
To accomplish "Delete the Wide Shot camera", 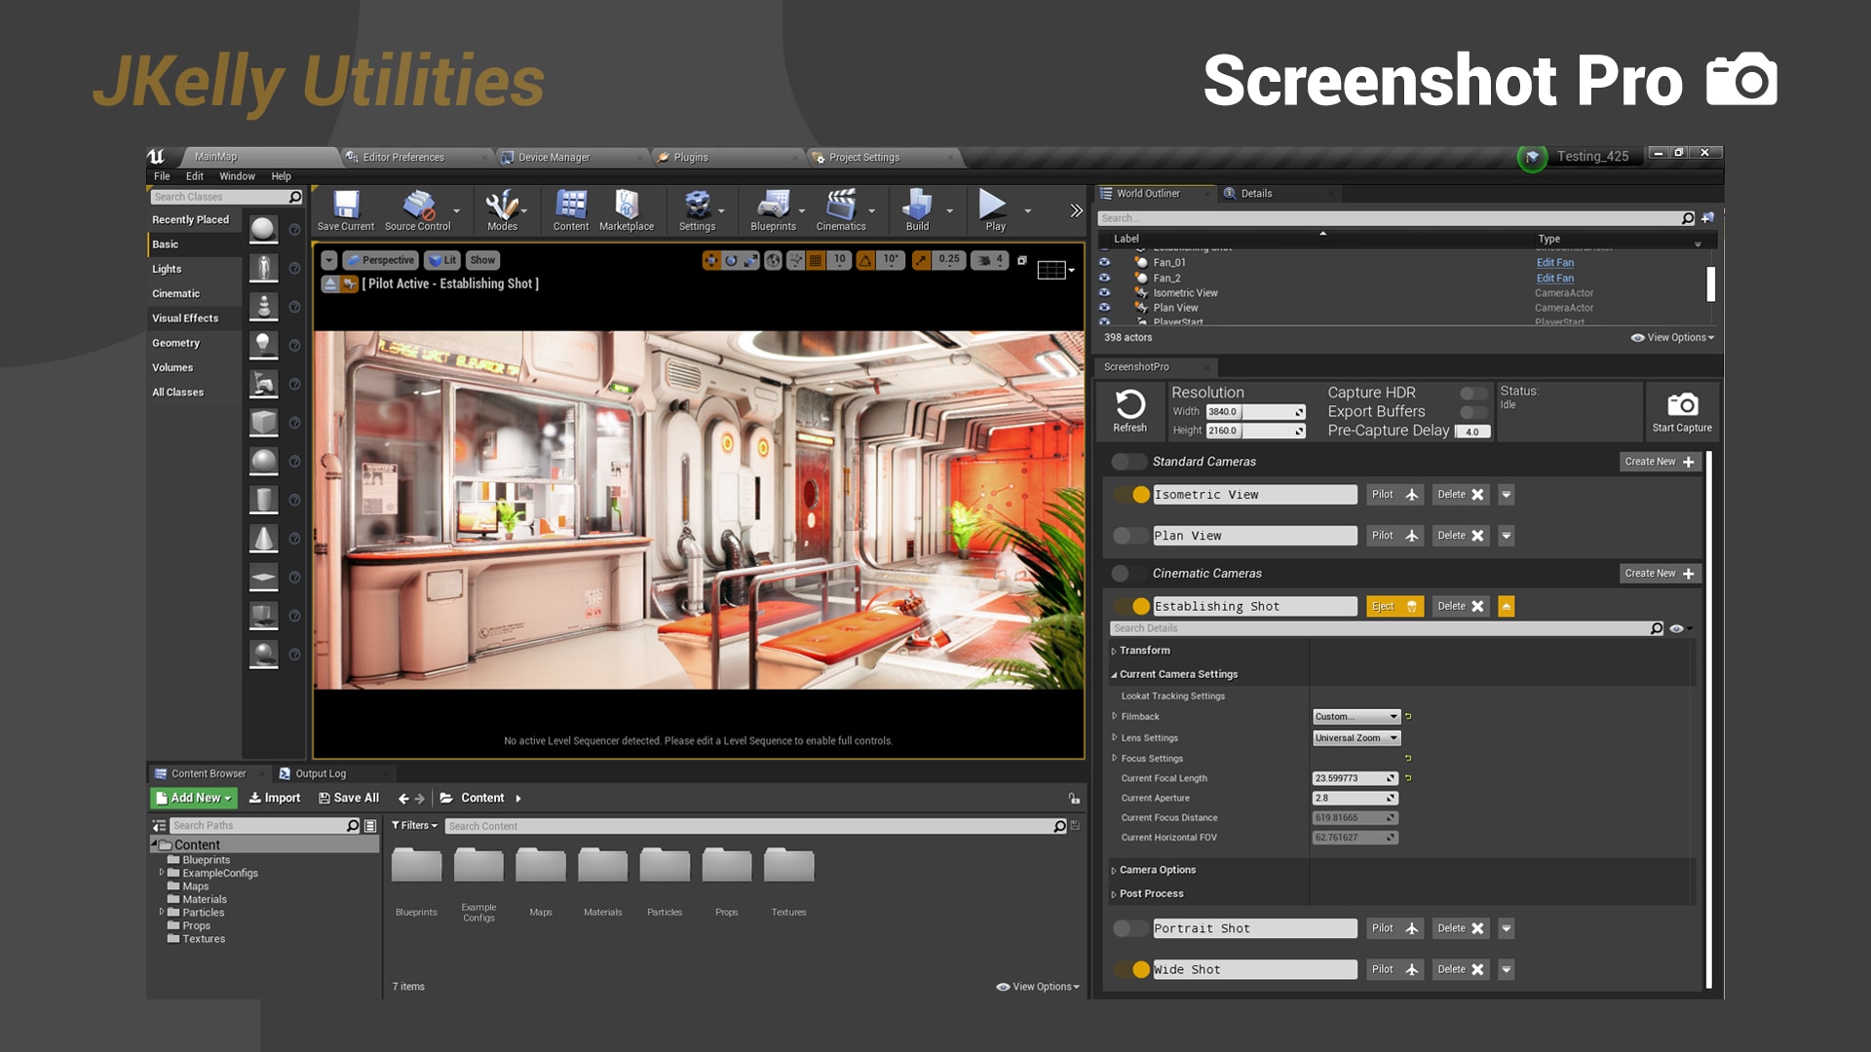I will 1460,970.
